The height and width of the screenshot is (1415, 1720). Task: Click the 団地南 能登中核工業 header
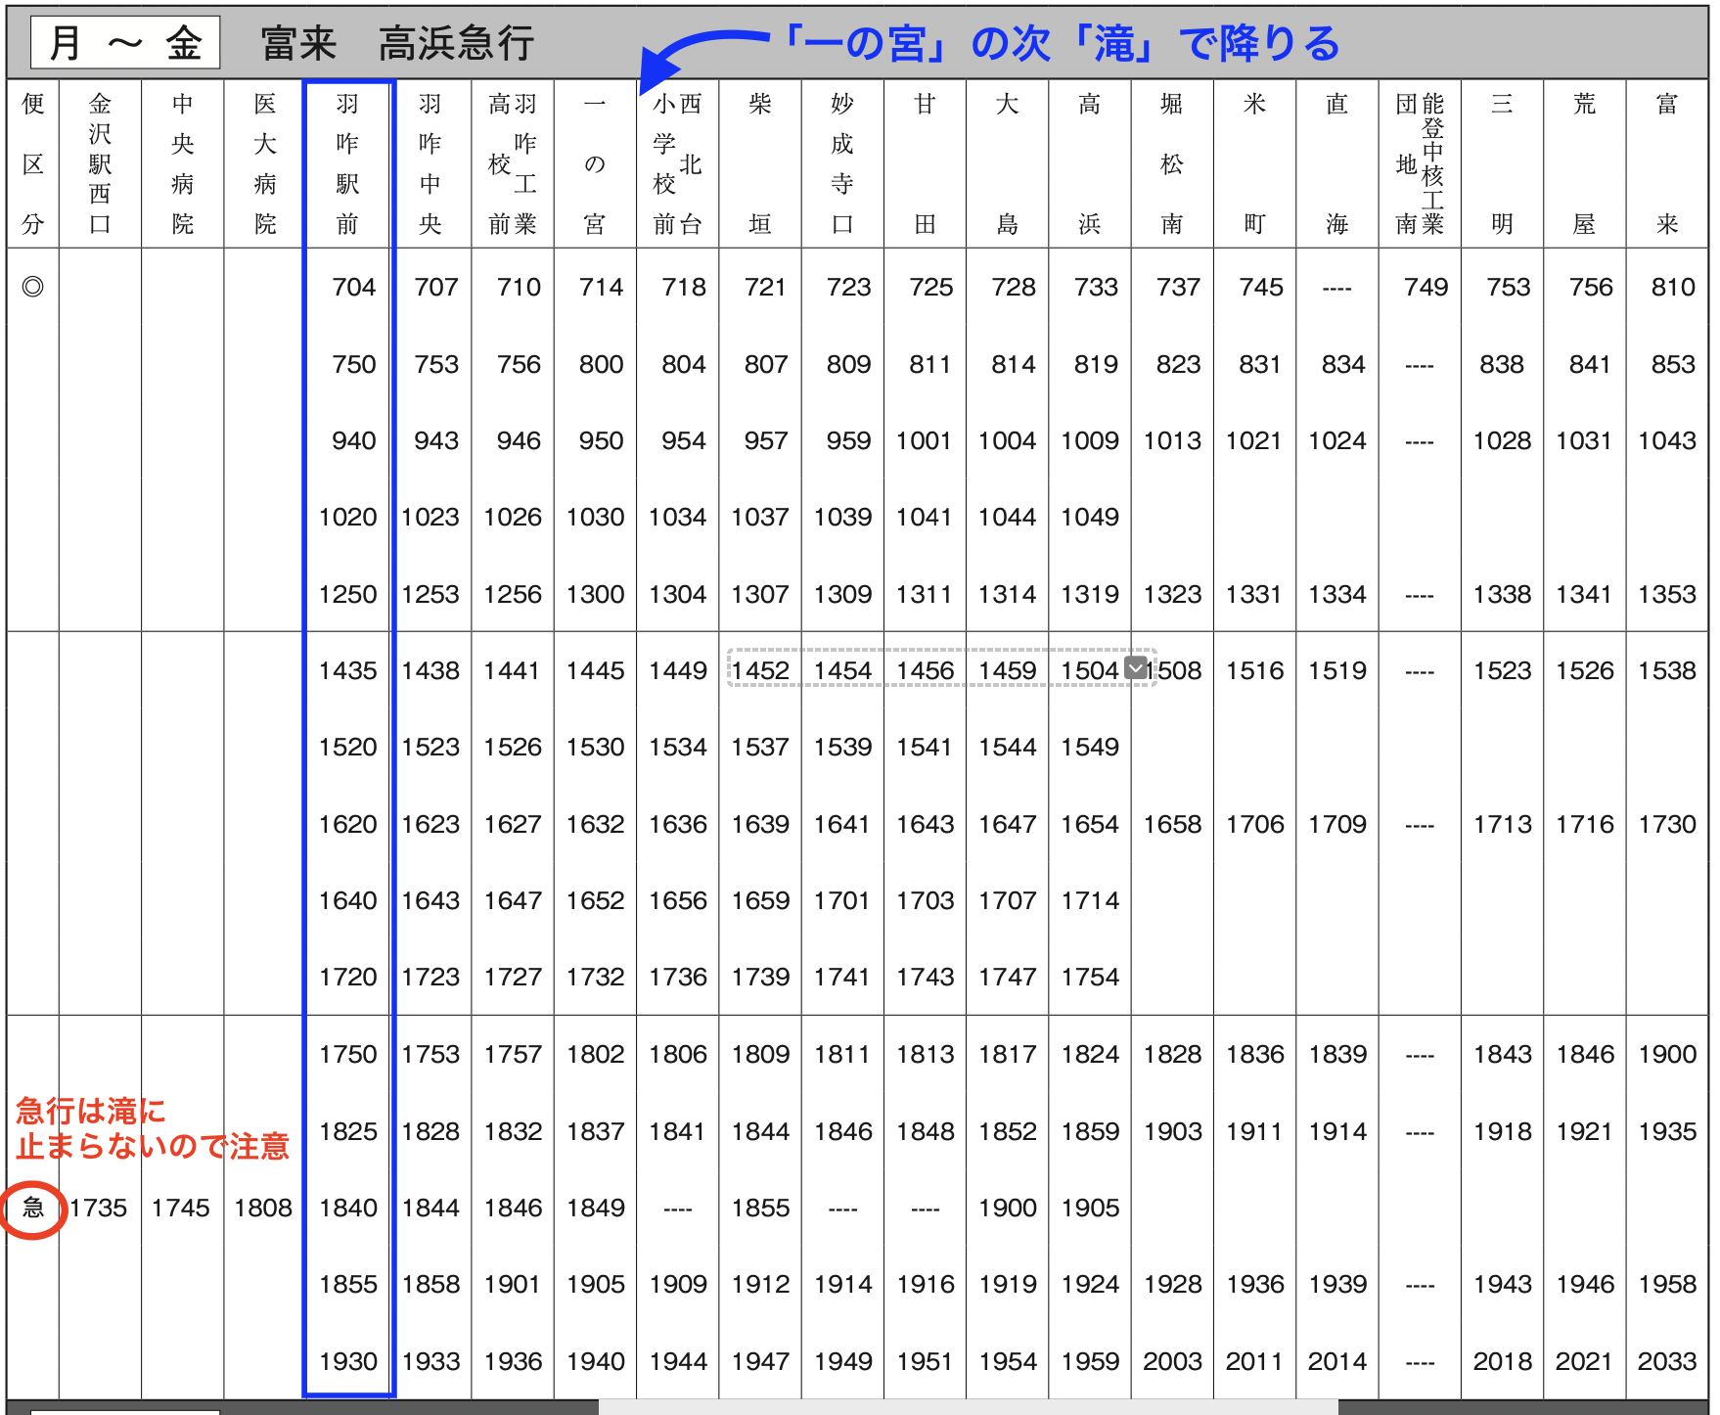coord(1420,163)
